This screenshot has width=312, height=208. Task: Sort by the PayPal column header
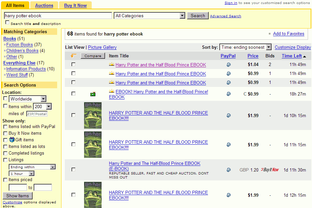[228, 56]
